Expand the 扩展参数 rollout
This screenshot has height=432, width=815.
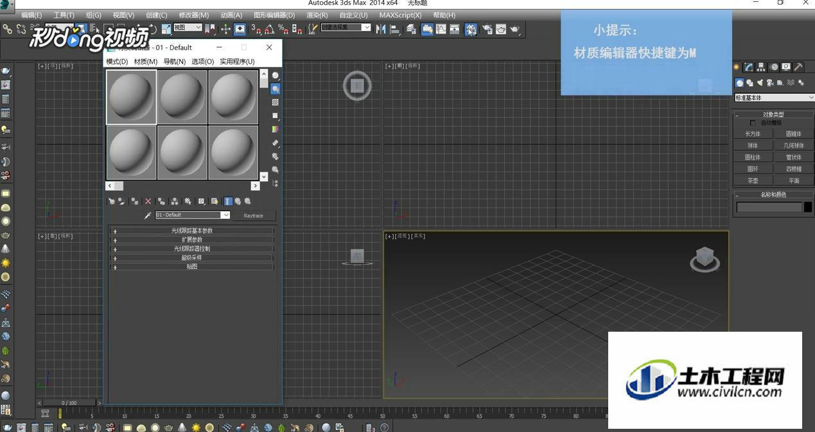click(192, 239)
